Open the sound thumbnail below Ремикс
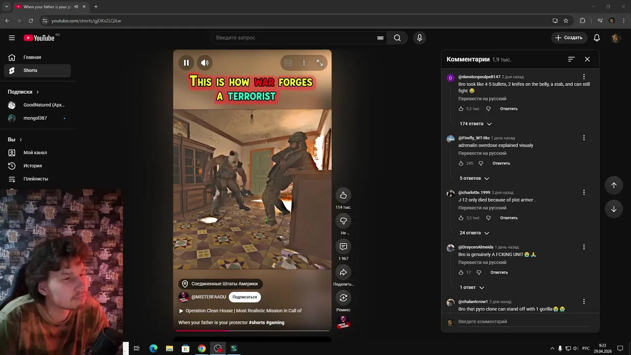Image resolution: width=631 pixels, height=355 pixels. pyautogui.click(x=343, y=322)
